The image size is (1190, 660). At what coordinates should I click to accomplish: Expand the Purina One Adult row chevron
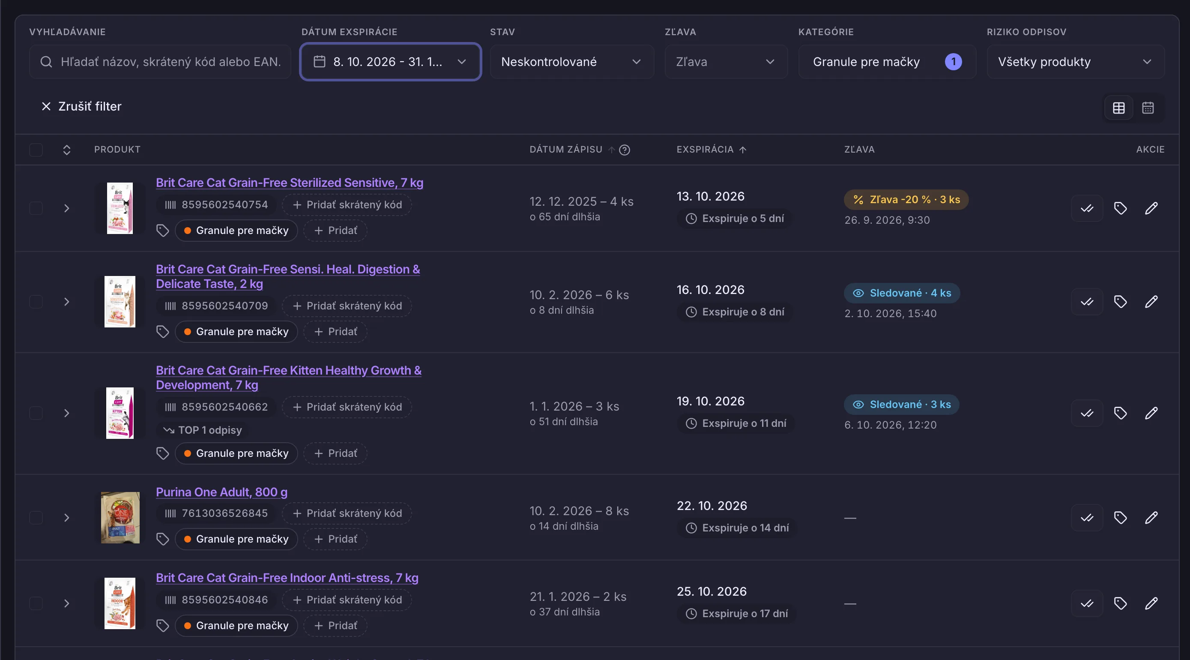pyautogui.click(x=66, y=518)
